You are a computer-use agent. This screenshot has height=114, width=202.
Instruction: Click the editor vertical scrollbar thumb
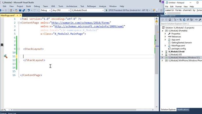[157, 50]
